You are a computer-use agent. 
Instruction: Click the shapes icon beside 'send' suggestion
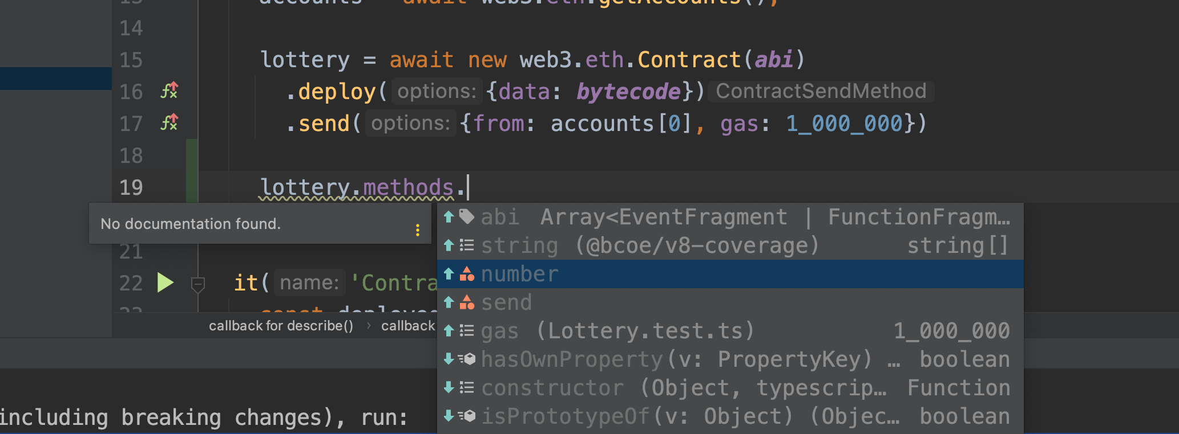467,302
